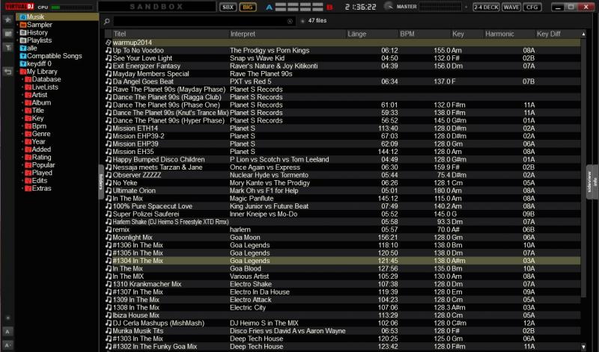Sort tracks by BPM column header
The width and height of the screenshot is (599, 352).
point(407,34)
